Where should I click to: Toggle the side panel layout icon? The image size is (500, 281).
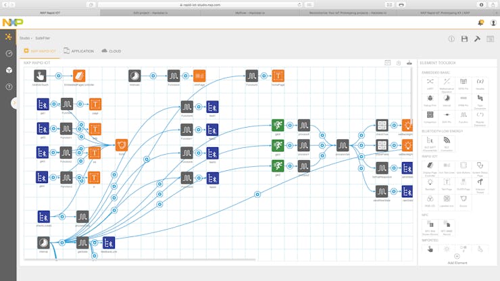[491, 39]
